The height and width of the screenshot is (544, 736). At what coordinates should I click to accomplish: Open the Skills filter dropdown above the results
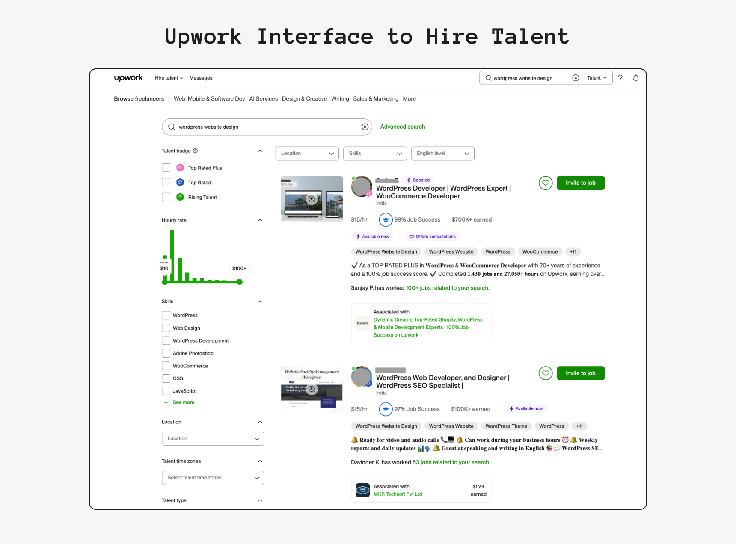pos(375,154)
